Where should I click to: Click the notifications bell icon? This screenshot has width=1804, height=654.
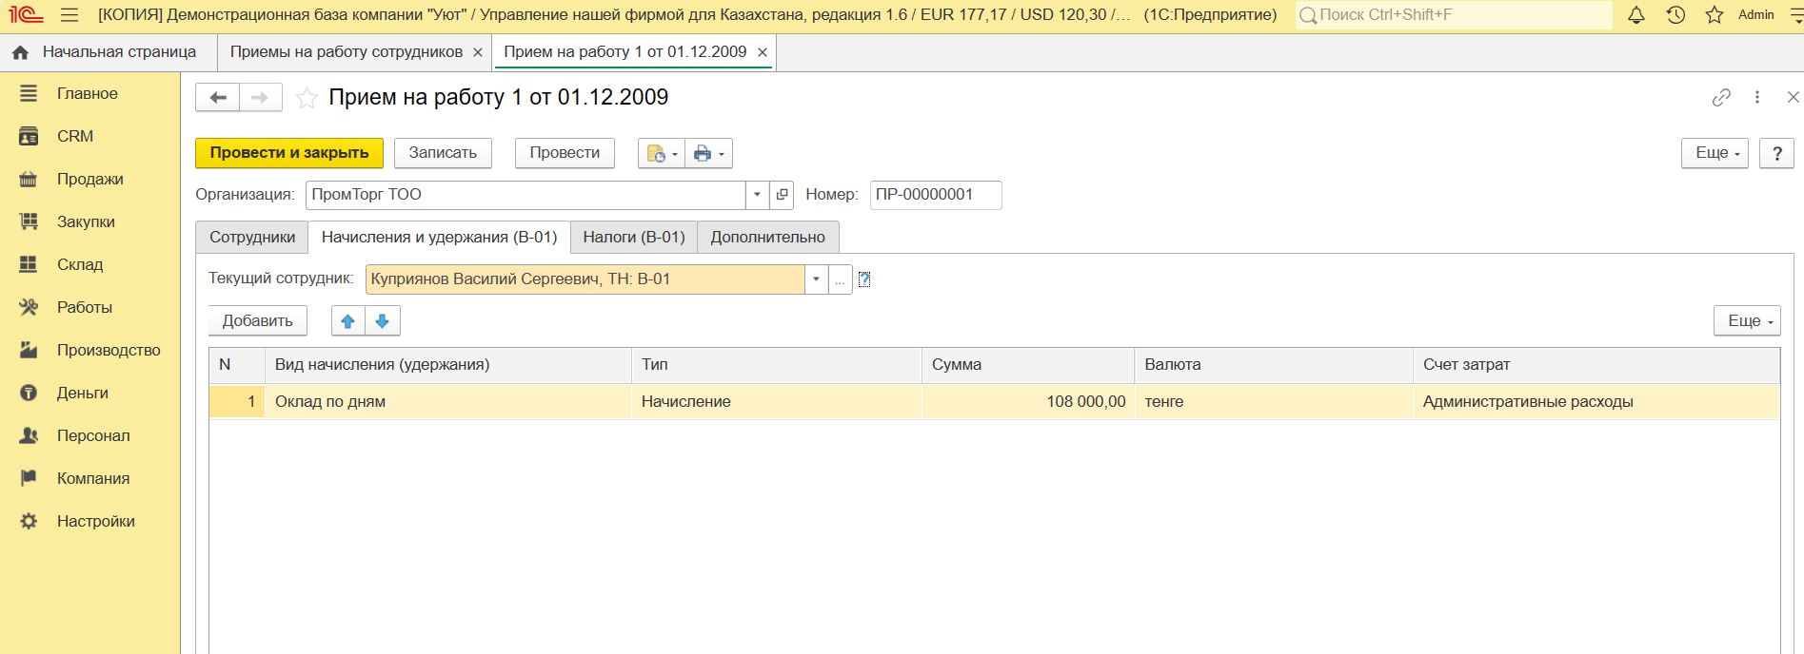[x=1636, y=15]
